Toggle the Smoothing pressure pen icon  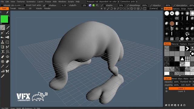point(128,5)
